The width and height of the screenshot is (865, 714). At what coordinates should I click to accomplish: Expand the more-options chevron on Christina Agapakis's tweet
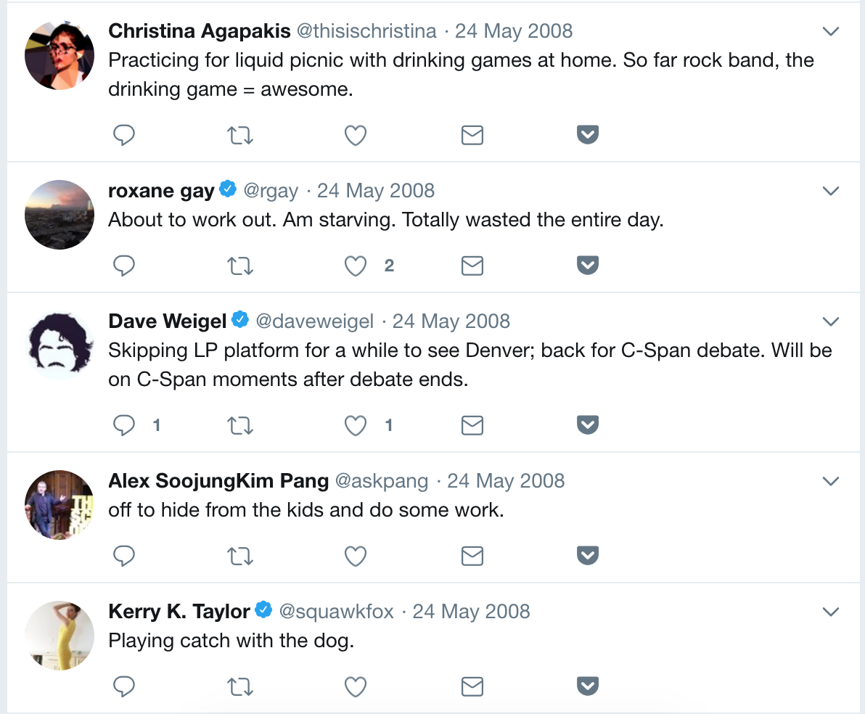(831, 31)
